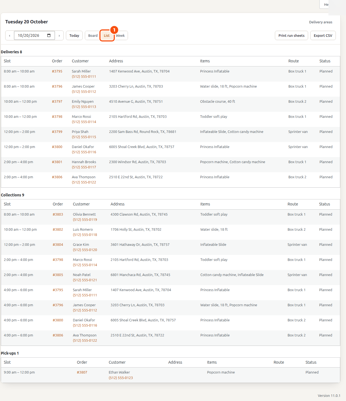Call Priya Shah at (512) 555-0115
This screenshot has width=346, height=401.
(x=84, y=137)
